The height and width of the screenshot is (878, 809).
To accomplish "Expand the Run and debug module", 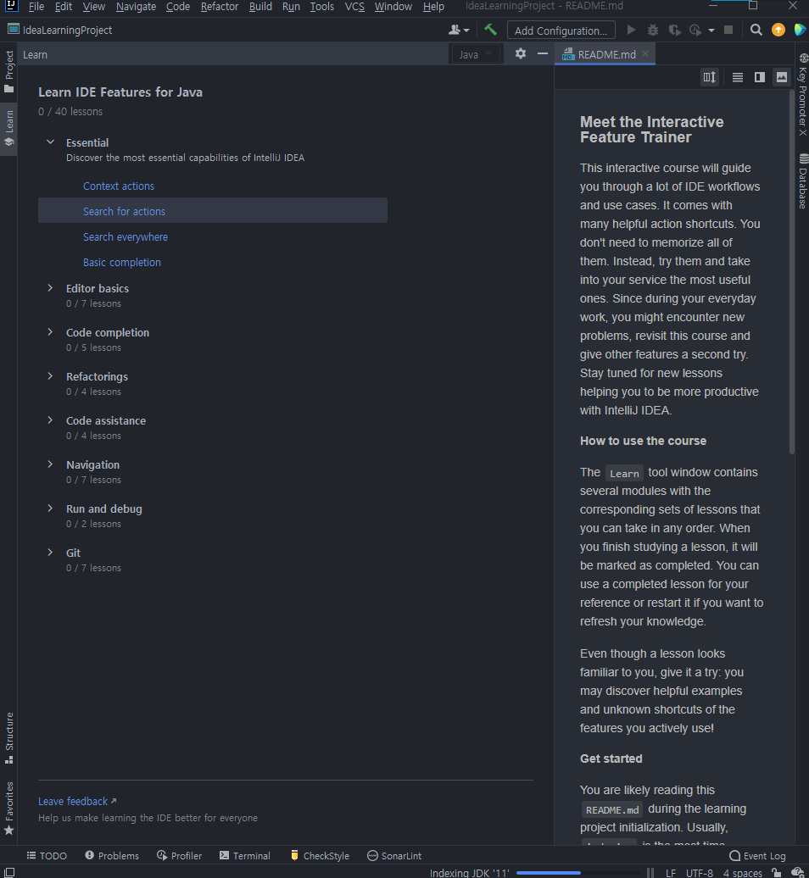I will pos(50,508).
